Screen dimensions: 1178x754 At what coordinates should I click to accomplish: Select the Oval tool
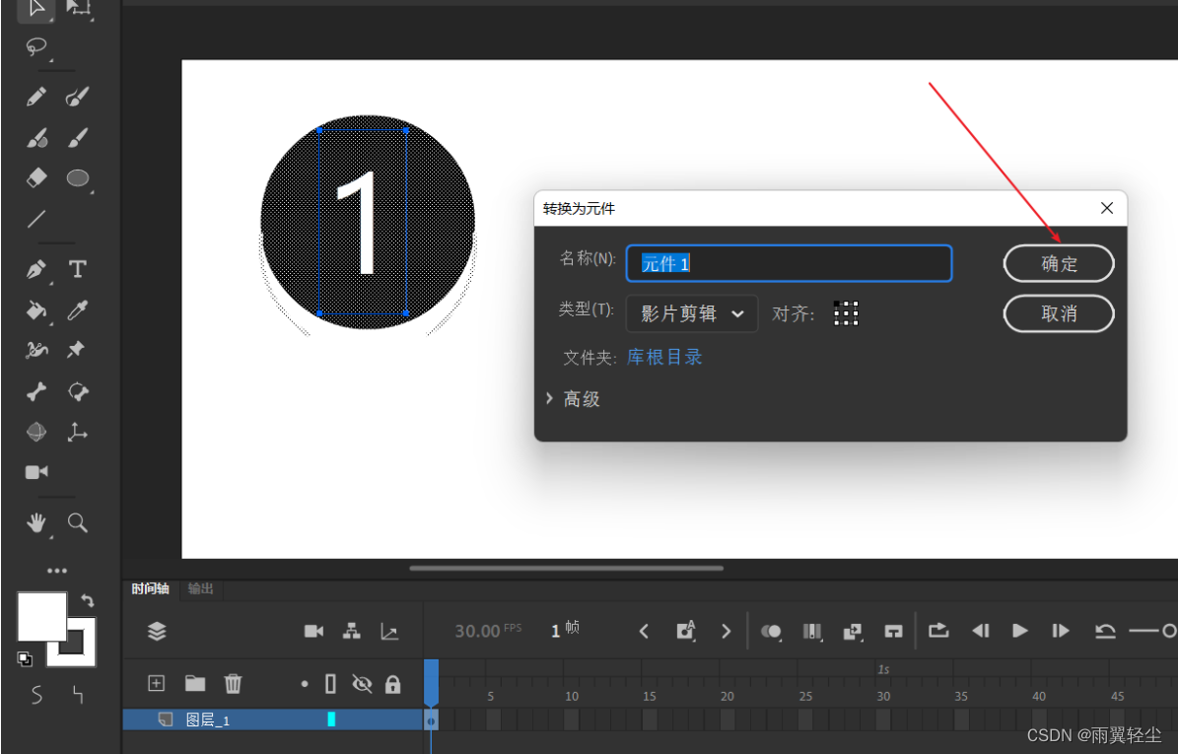pyautogui.click(x=77, y=178)
